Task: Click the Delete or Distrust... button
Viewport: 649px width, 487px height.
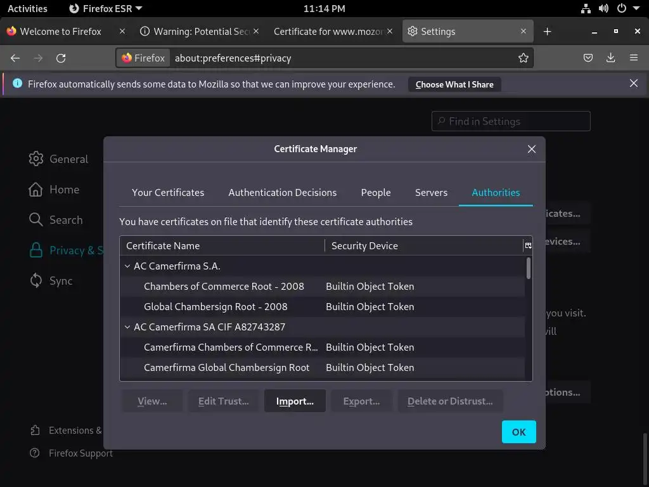Action: point(450,401)
